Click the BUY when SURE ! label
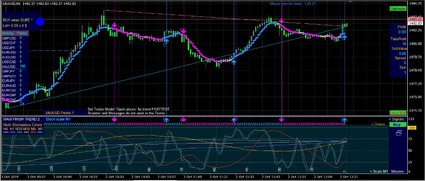 click(18, 20)
